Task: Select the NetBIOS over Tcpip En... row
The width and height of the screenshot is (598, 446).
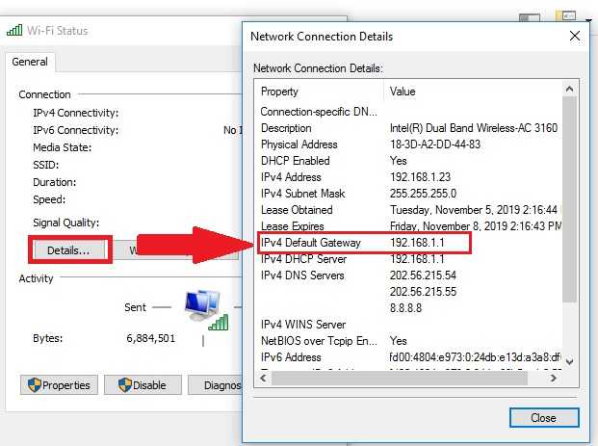Action: [409, 341]
